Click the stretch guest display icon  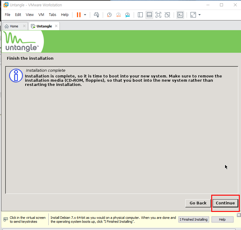click(193, 15)
